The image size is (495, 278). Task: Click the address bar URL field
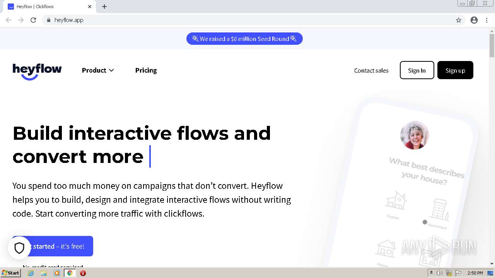247,20
